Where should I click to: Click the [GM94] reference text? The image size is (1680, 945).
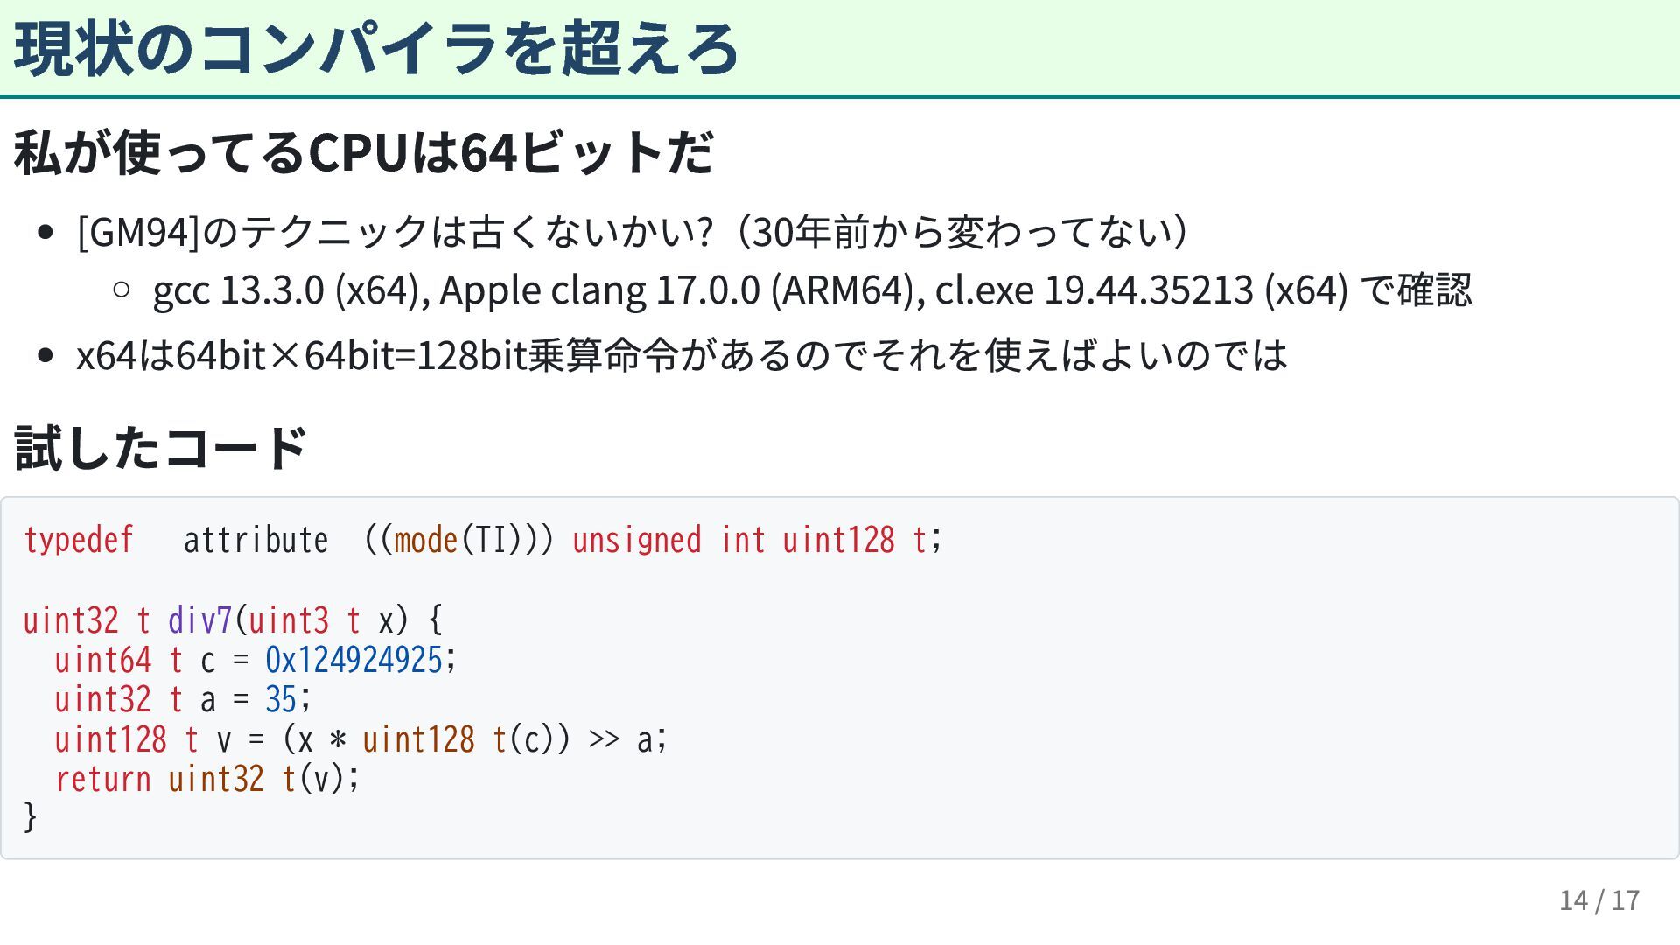[139, 232]
